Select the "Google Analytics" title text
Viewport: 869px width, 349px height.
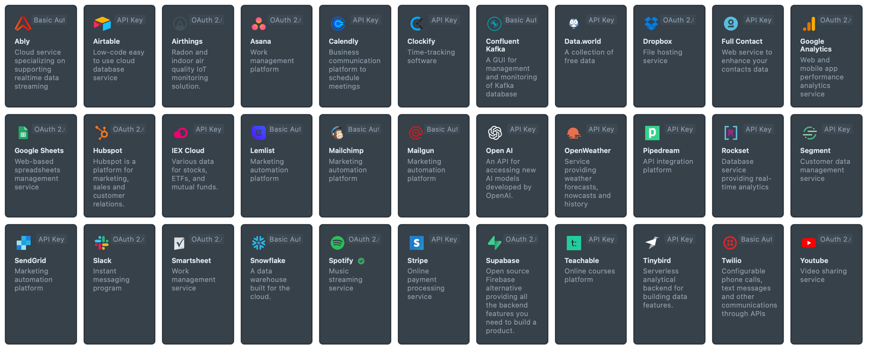pos(815,45)
